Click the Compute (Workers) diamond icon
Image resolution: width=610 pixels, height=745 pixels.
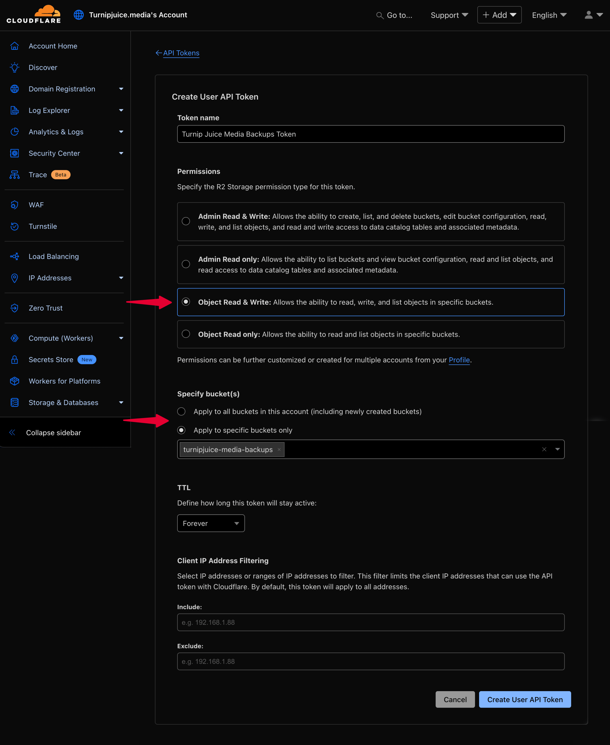point(14,338)
